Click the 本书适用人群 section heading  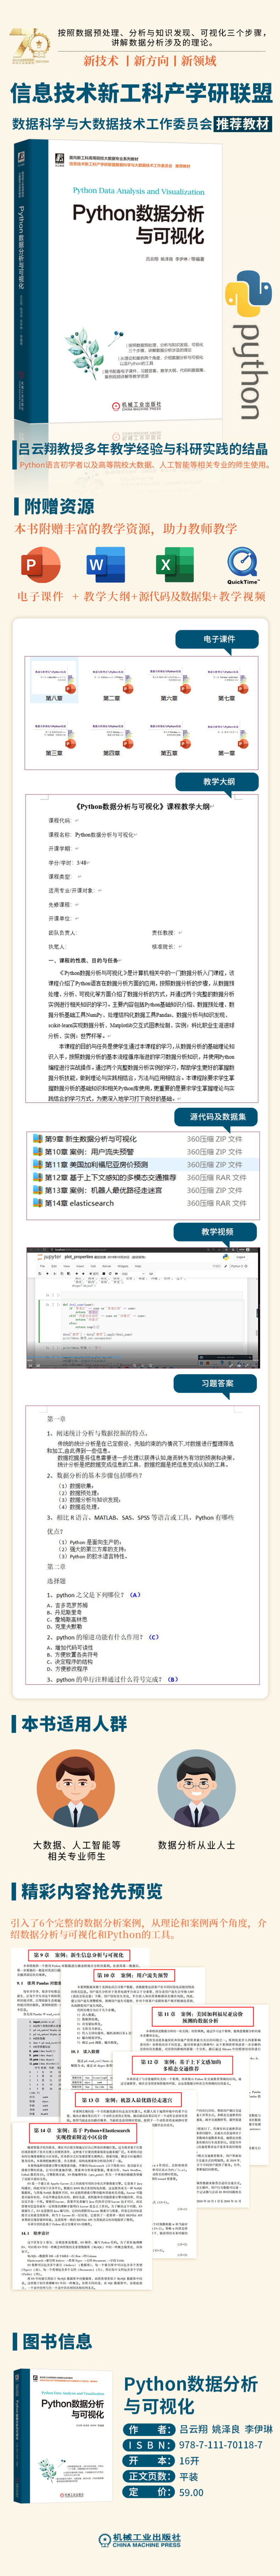(x=74, y=1724)
